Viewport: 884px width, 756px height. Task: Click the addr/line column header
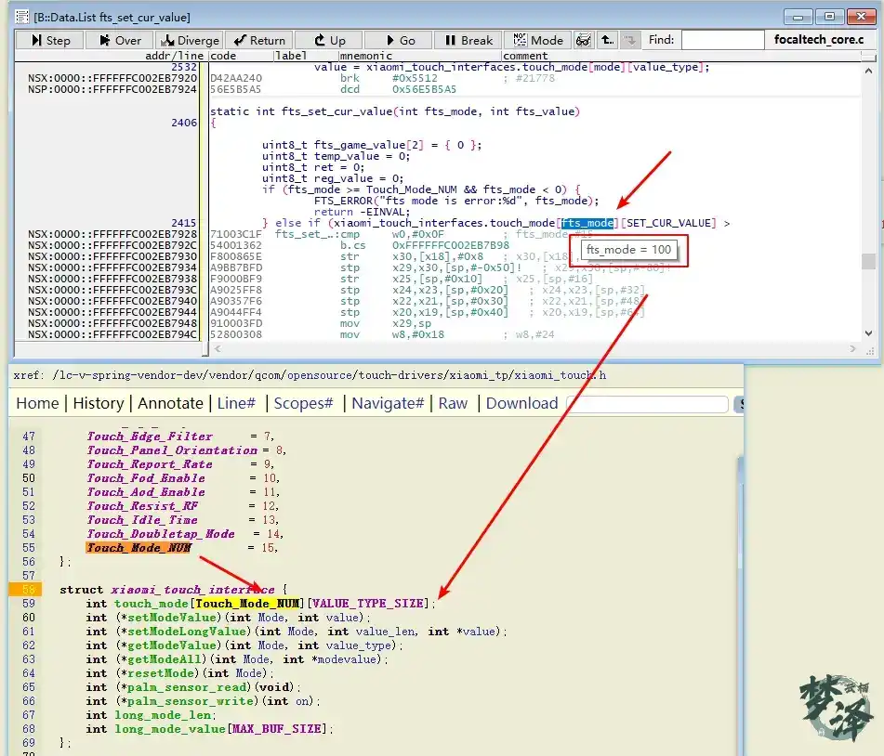174,56
